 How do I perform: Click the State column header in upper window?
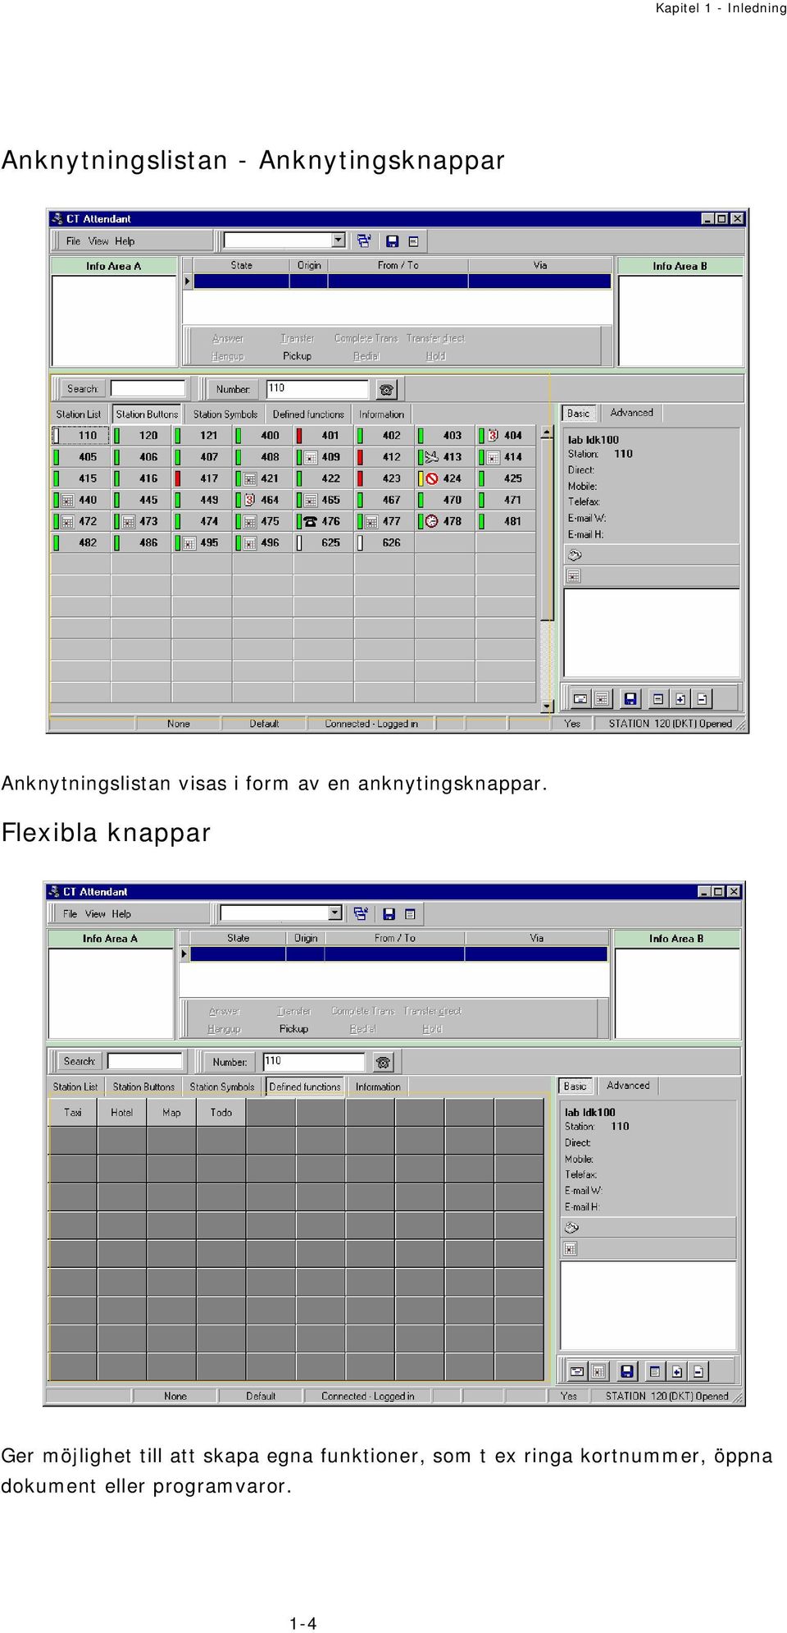(x=241, y=266)
